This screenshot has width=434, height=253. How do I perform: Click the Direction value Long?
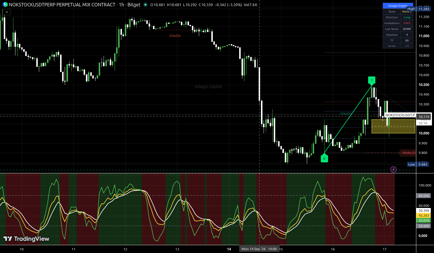coord(407,17)
